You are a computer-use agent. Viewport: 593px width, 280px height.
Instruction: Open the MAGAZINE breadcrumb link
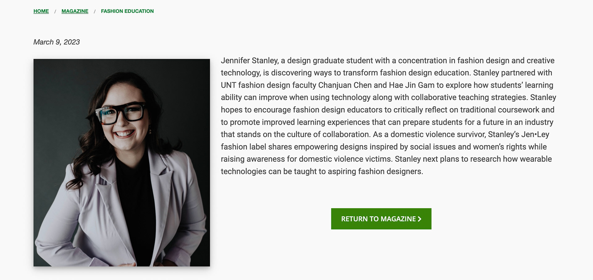(x=75, y=11)
